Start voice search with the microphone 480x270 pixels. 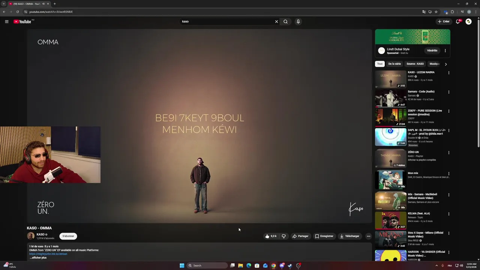[x=298, y=21]
